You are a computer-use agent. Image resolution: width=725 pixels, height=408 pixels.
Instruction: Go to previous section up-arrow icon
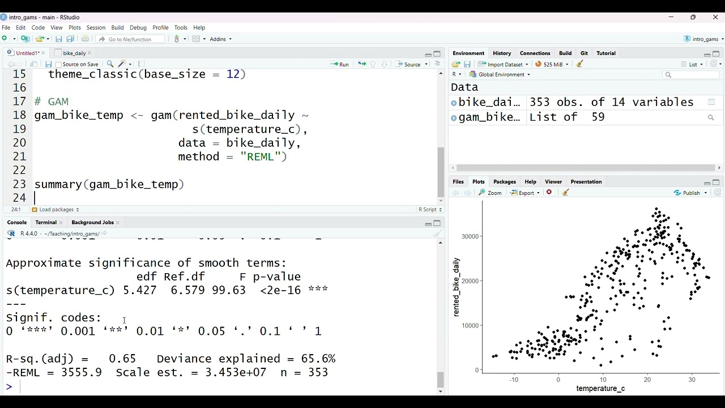373,65
